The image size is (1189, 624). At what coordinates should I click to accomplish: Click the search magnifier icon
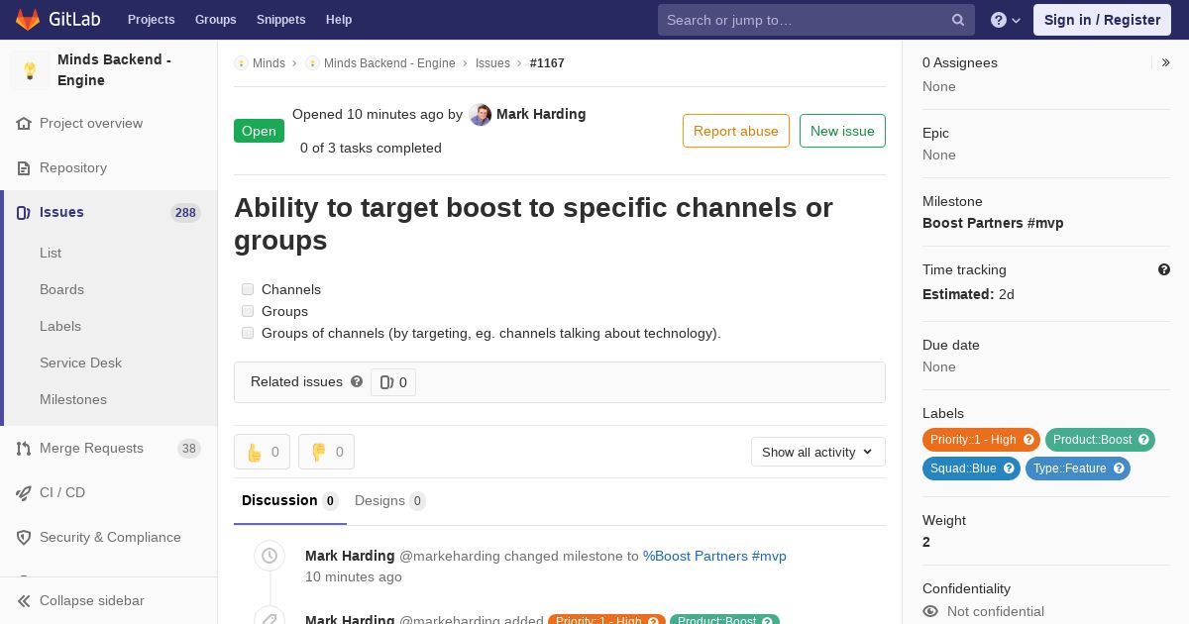958,20
